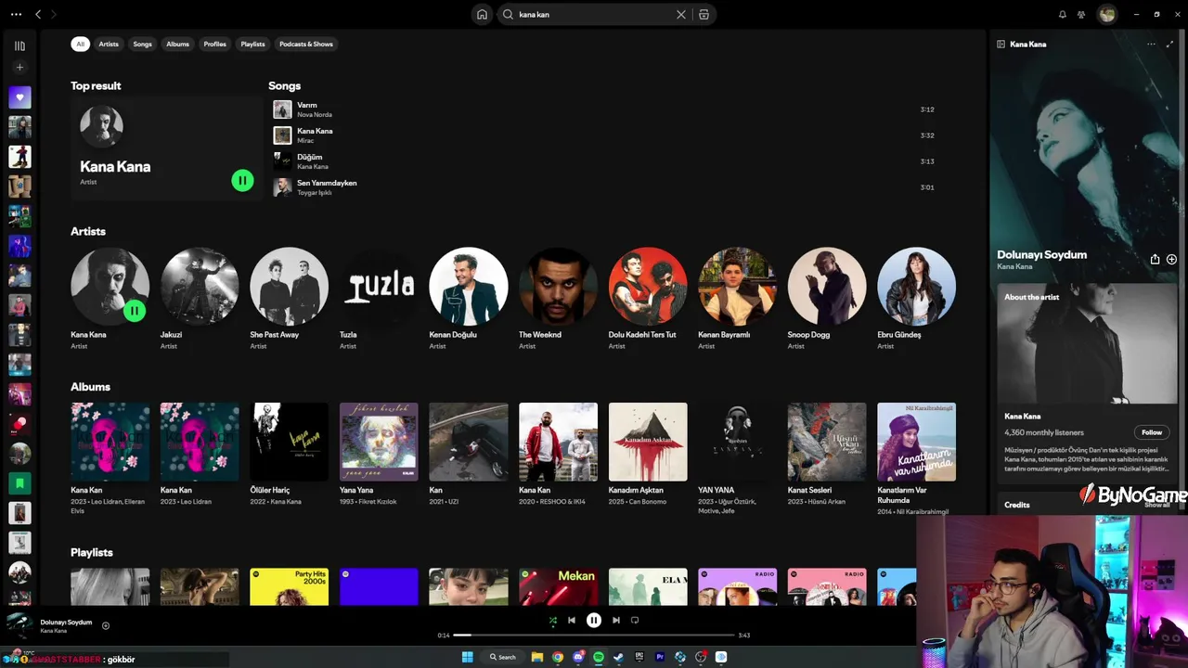Open Jakuzi artist page
The height and width of the screenshot is (668, 1188).
tap(200, 286)
